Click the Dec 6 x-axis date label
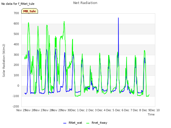Screen dimensions: 171x128 coord(119,110)
